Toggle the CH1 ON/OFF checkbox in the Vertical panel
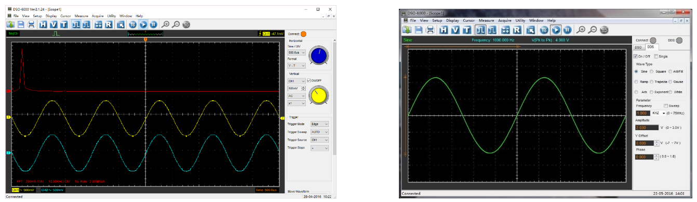 coord(309,80)
